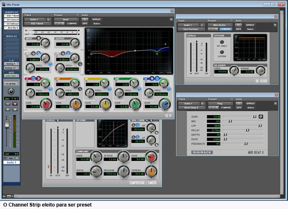Click the De-Esser FREQ knob

[234, 71]
